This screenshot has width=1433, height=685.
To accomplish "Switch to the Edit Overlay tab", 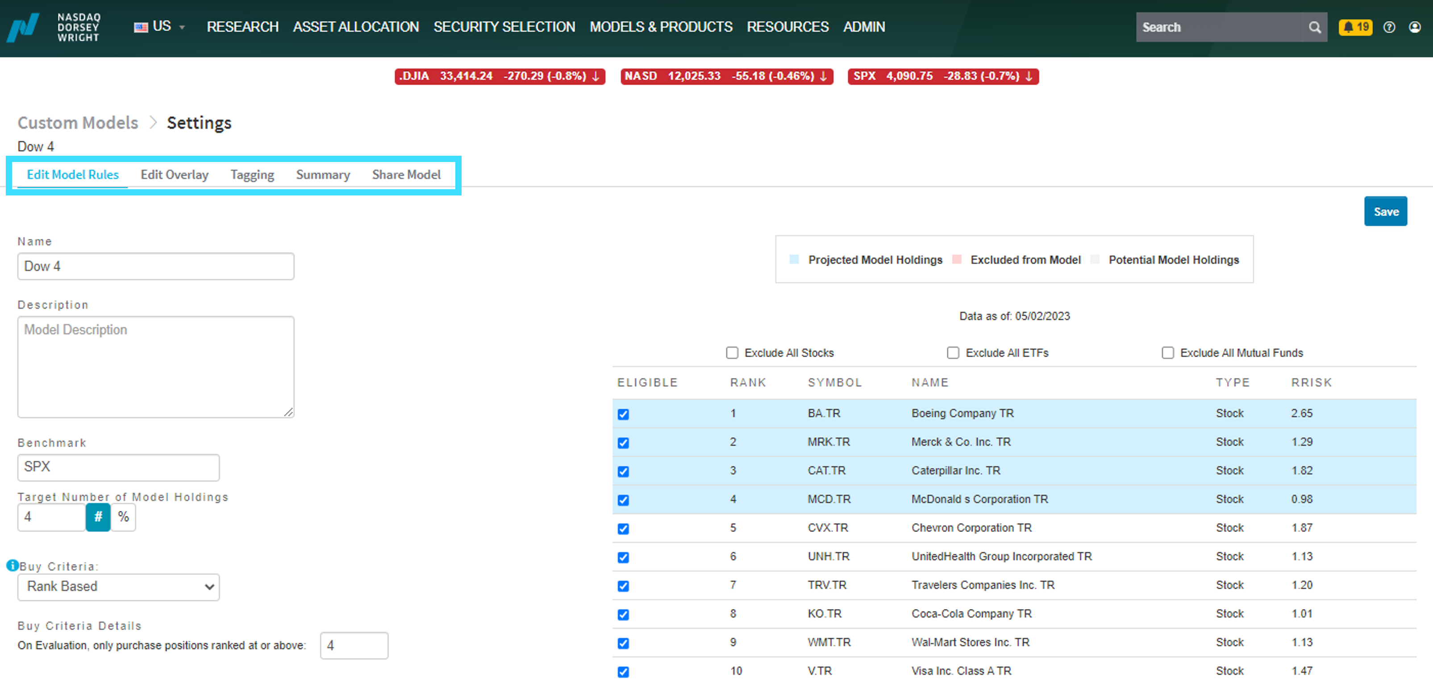I will coord(174,174).
